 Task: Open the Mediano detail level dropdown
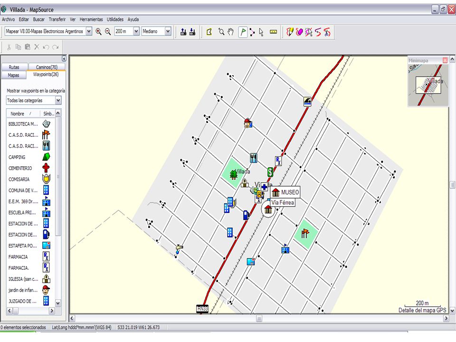pos(168,31)
